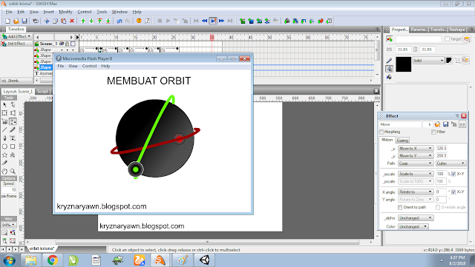This screenshot has height=267, width=475.
Task: Click the small black-and-white color swatch beside Solid
Action: point(448,61)
